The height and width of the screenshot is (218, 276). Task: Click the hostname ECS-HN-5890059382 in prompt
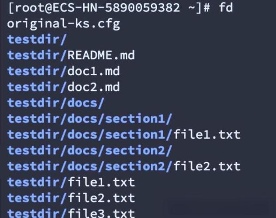click(116, 7)
